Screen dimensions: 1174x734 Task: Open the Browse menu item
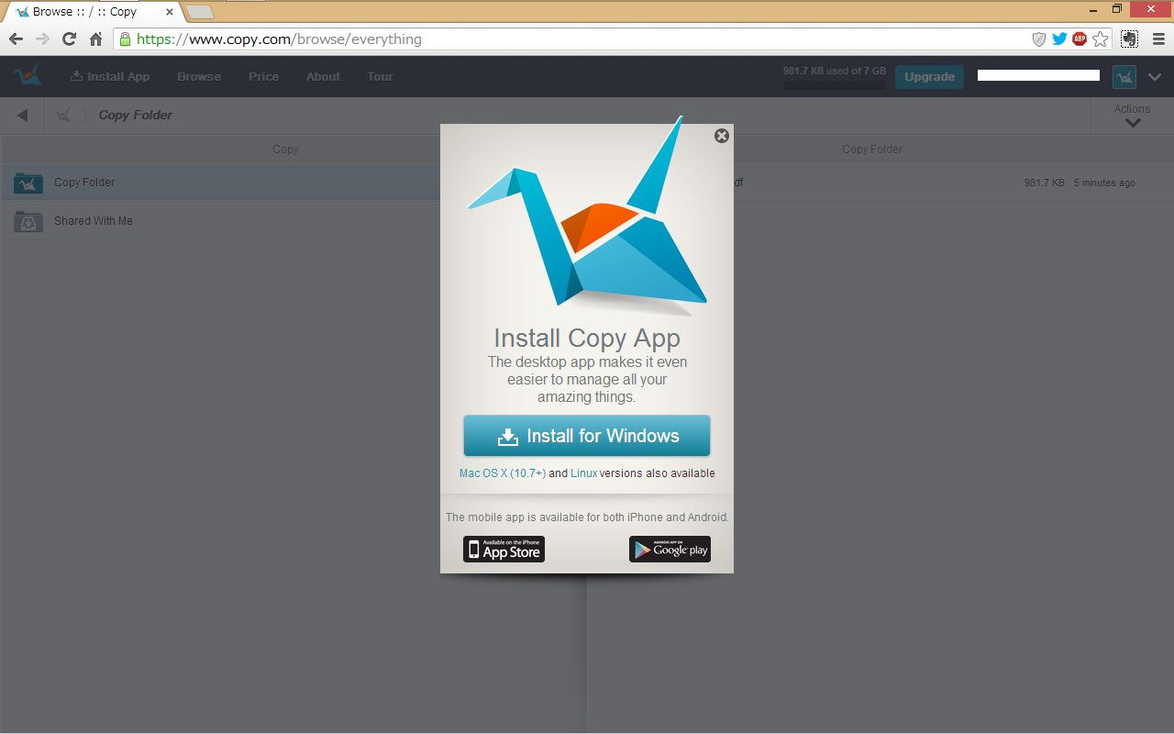click(199, 77)
